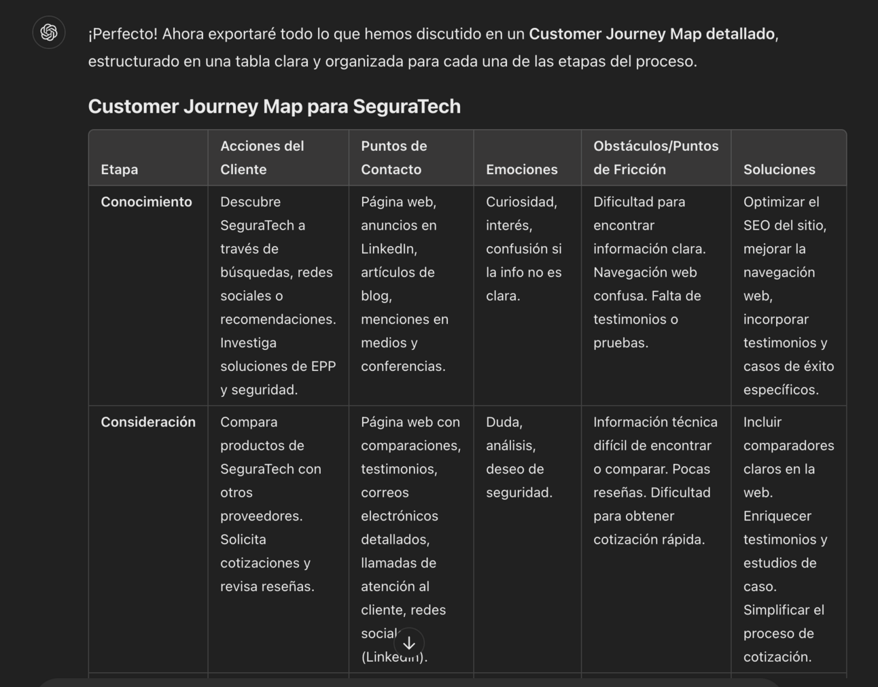Click the cell 'Incluir comparadores claros en la web'
The height and width of the screenshot is (687, 878).
click(x=788, y=540)
